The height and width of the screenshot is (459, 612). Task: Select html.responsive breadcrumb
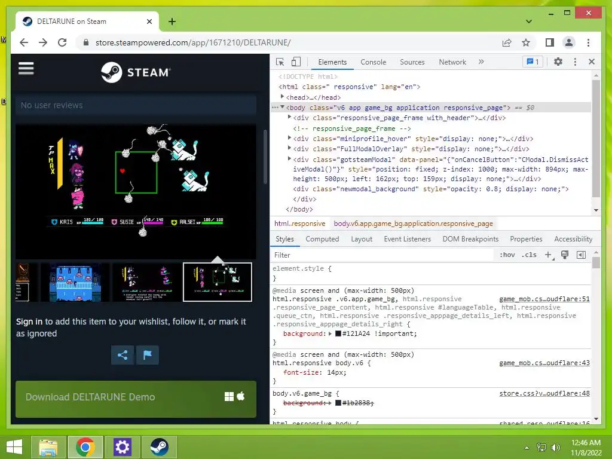click(299, 224)
